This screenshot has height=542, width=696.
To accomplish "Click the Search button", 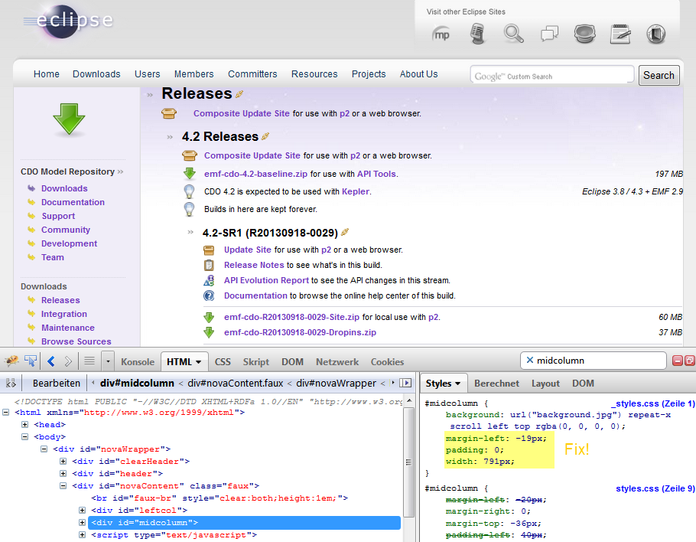I will (x=659, y=75).
